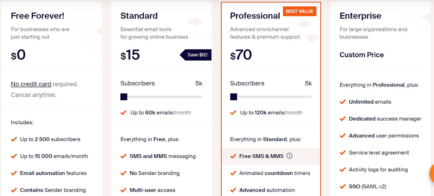Click the checkmark next to SSO (SAML v2)
This screenshot has height=196, width=434.
coord(343,186)
